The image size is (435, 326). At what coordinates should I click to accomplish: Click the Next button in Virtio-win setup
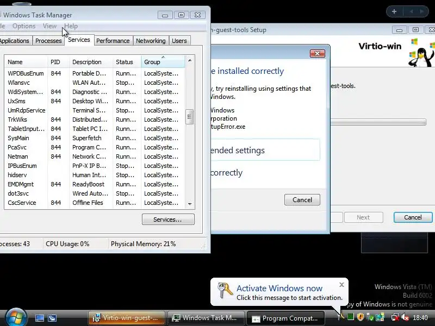(363, 217)
